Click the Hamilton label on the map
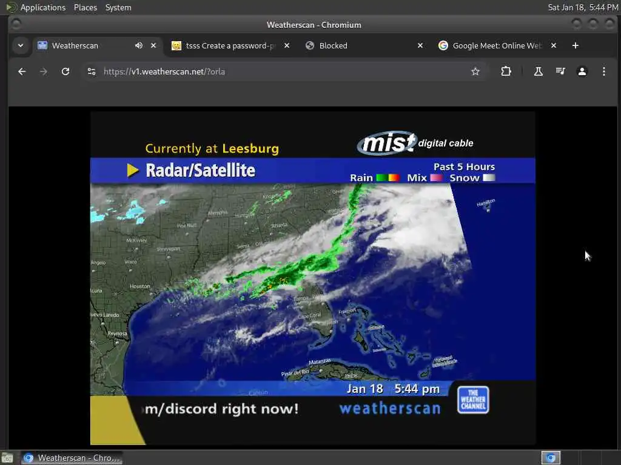The height and width of the screenshot is (465, 621). pos(486,202)
